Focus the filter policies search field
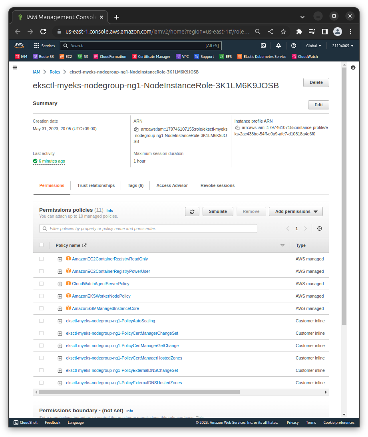This screenshot has height=437, width=368. pyautogui.click(x=148, y=228)
